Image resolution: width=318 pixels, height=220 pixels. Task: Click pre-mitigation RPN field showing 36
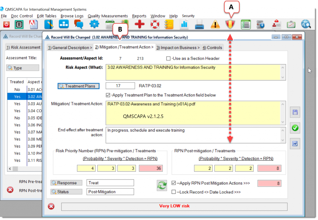[x=151, y=168]
